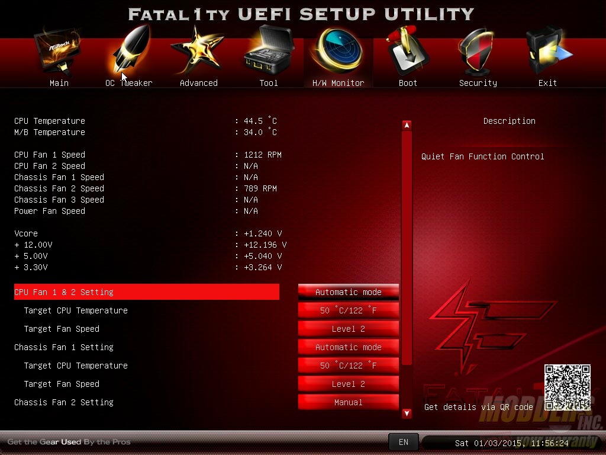Change the EN language button
This screenshot has height=455, width=606.
tap(403, 442)
